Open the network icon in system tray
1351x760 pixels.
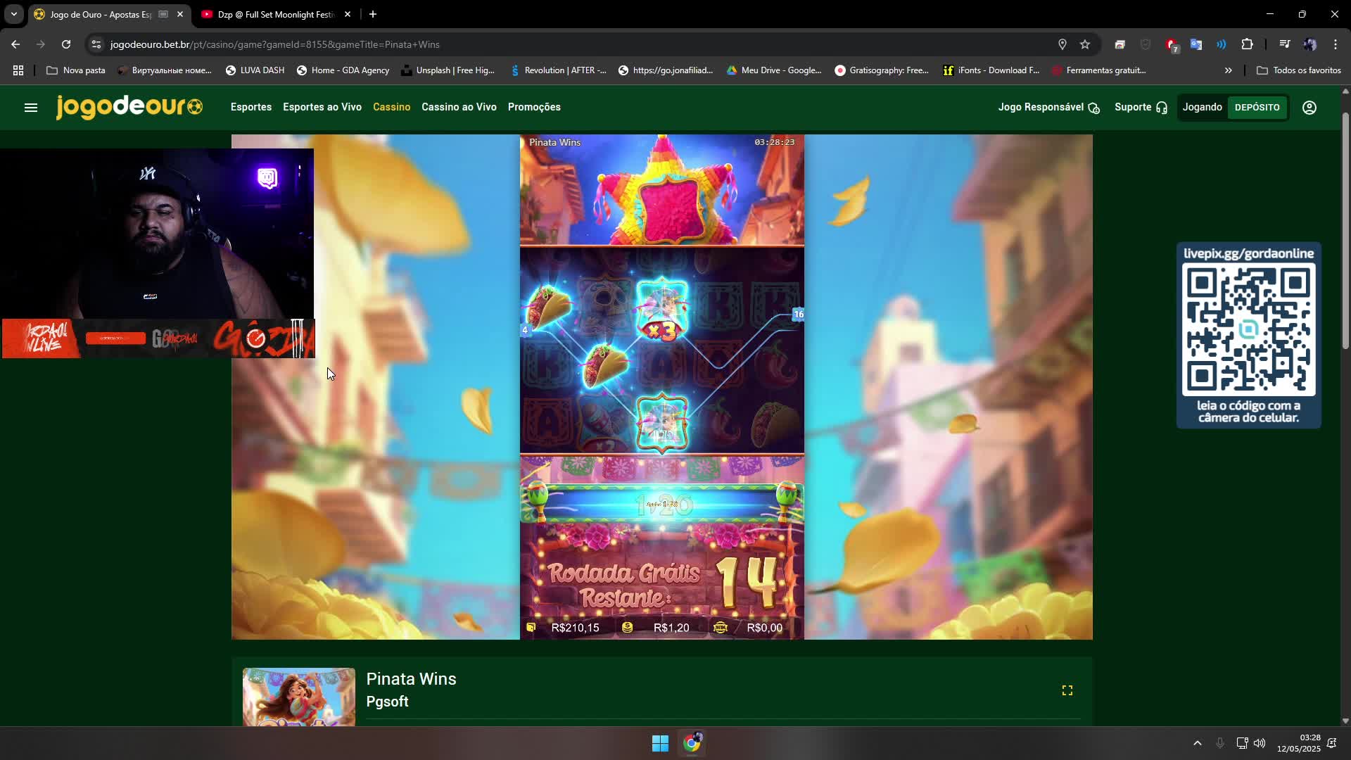click(1242, 743)
